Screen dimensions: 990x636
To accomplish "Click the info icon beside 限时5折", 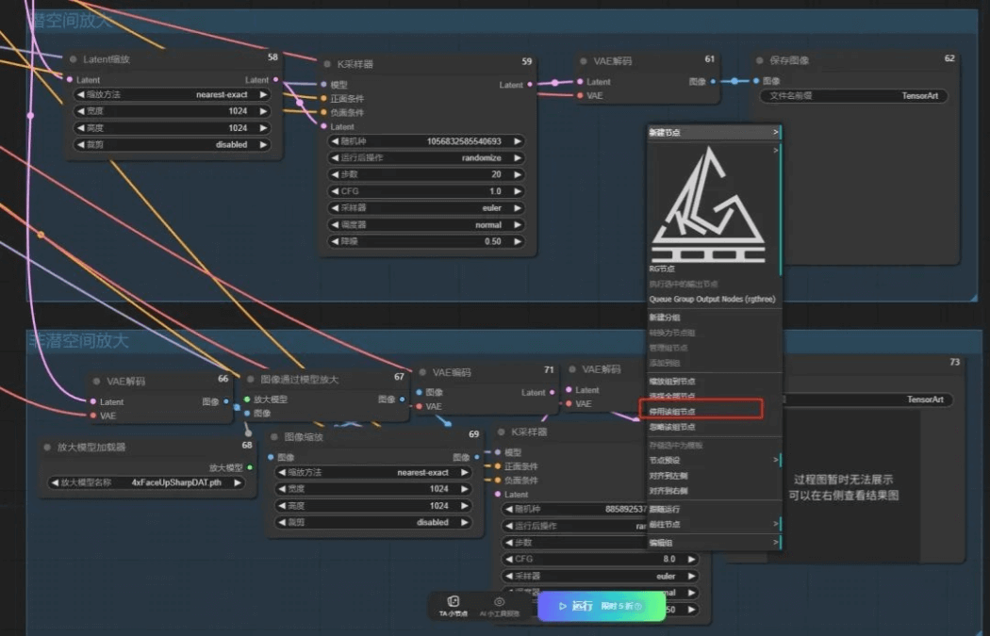I will click(638, 607).
